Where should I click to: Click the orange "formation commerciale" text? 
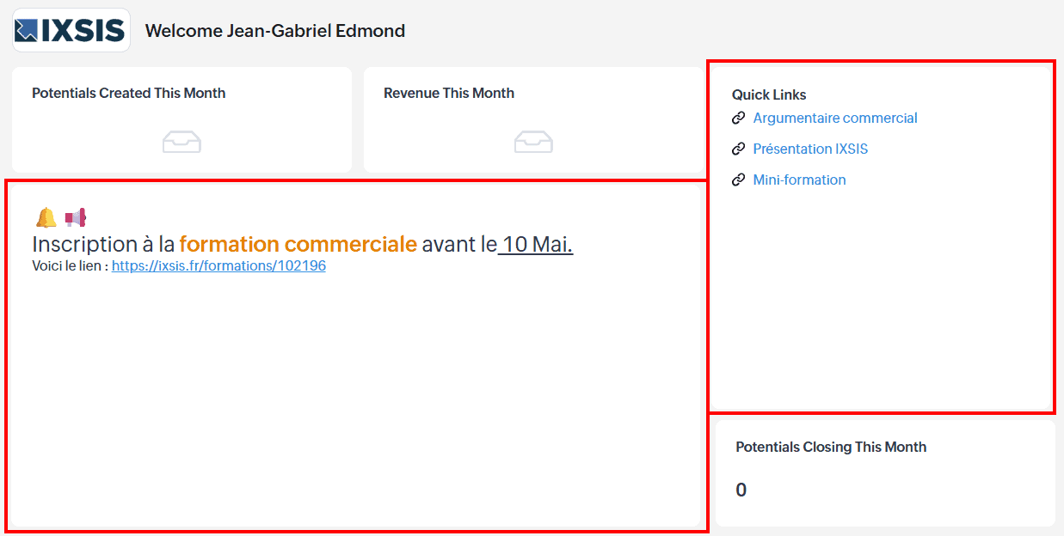[x=298, y=245]
